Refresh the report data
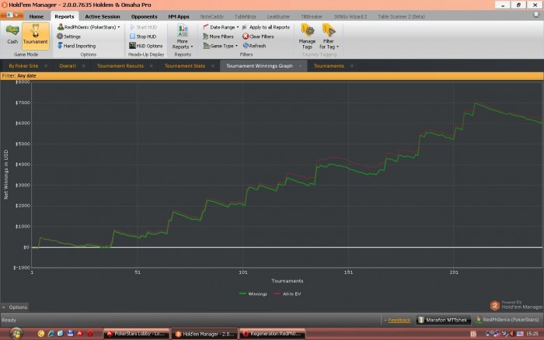The image size is (544, 340). coord(254,46)
